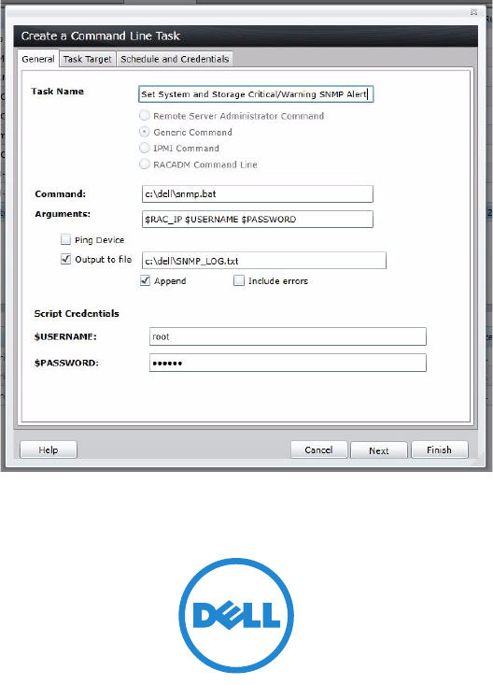Select the RACADM Command Line radio button

[x=145, y=164]
